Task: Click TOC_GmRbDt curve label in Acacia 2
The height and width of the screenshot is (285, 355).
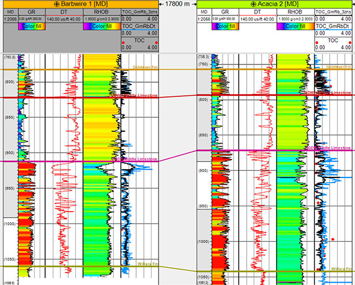Action: [334, 26]
